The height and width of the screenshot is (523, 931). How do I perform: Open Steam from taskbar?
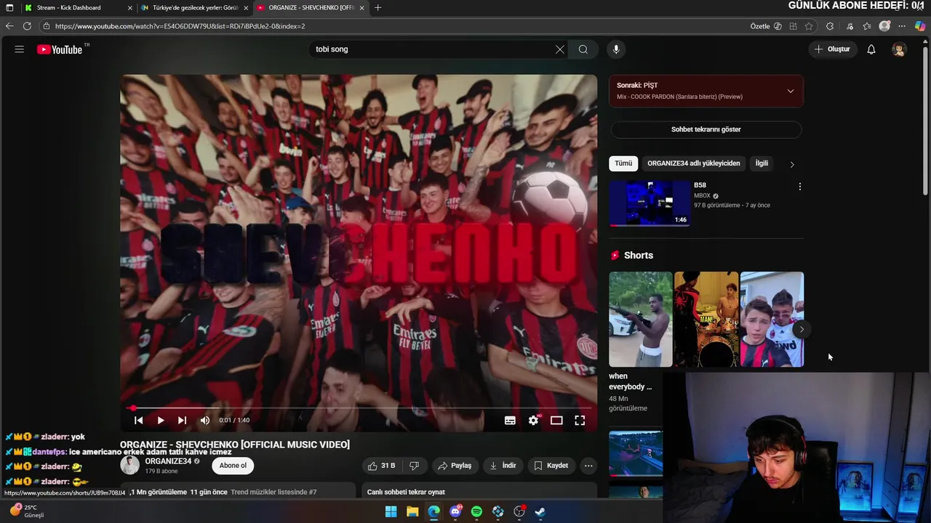(540, 511)
